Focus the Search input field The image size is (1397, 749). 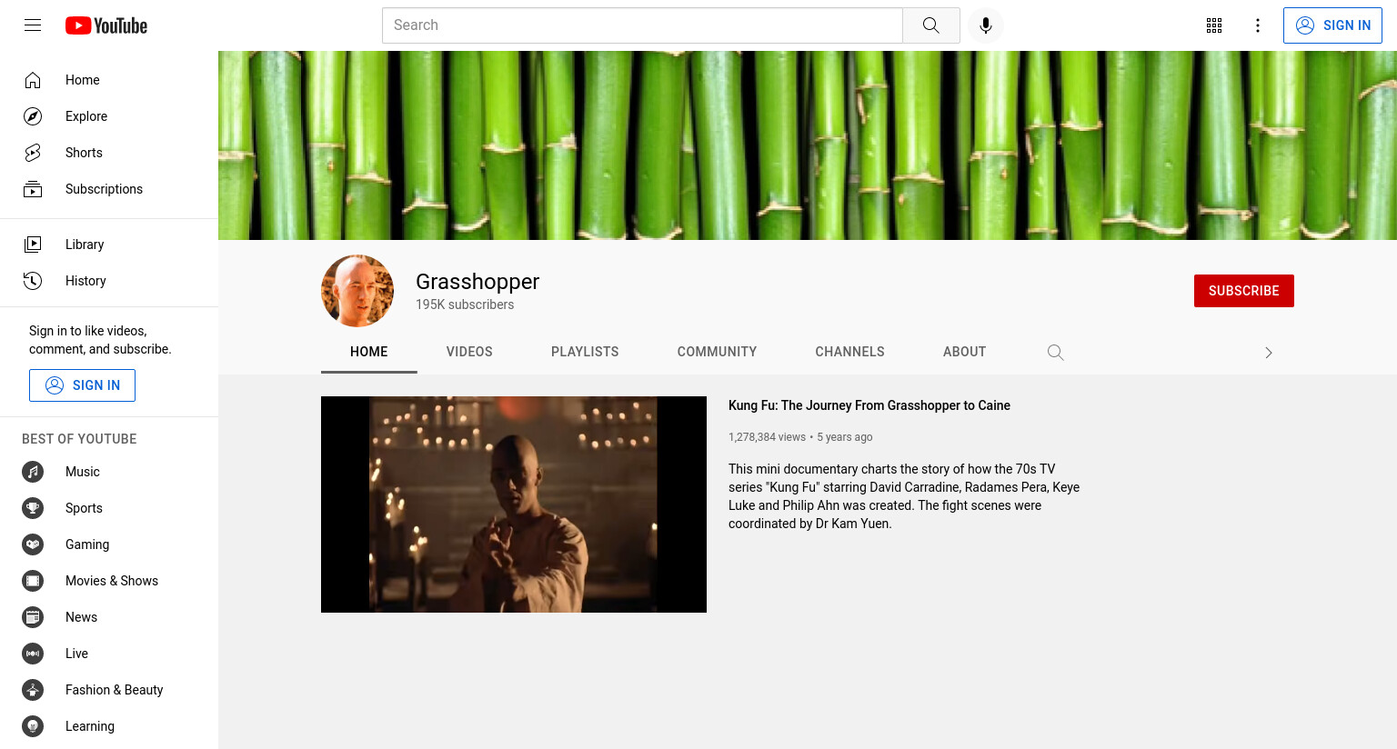pos(642,25)
